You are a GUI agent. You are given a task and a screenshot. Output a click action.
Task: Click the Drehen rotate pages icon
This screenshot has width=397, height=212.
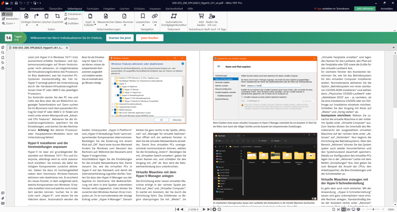37,16
